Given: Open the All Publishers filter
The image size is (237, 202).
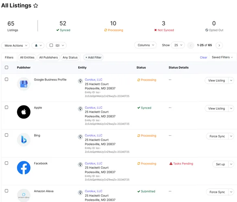Looking at the screenshot, I should 48,57.
